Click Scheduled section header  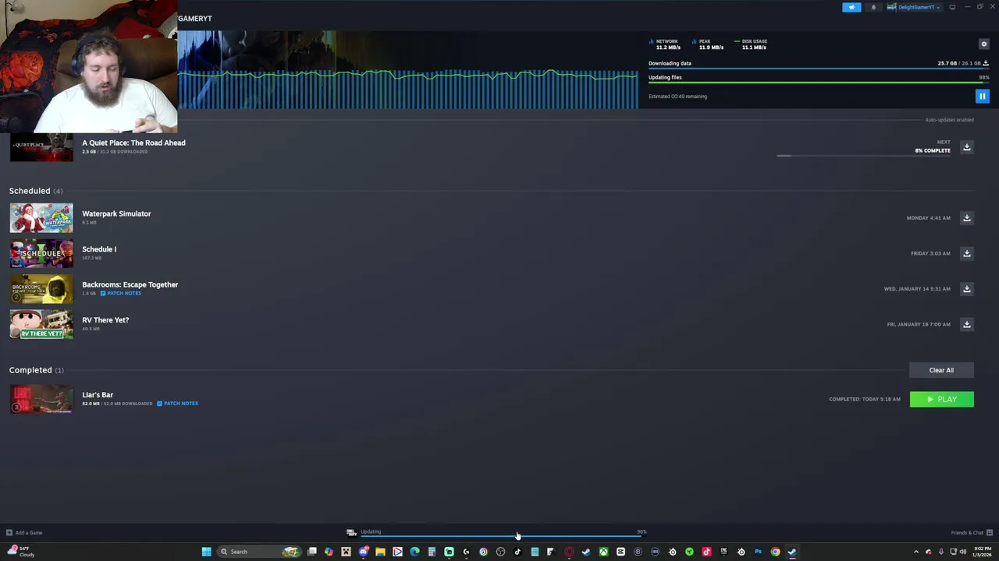click(36, 191)
